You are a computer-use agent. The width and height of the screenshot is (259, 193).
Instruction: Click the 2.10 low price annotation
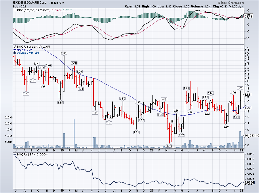(x=33, y=81)
